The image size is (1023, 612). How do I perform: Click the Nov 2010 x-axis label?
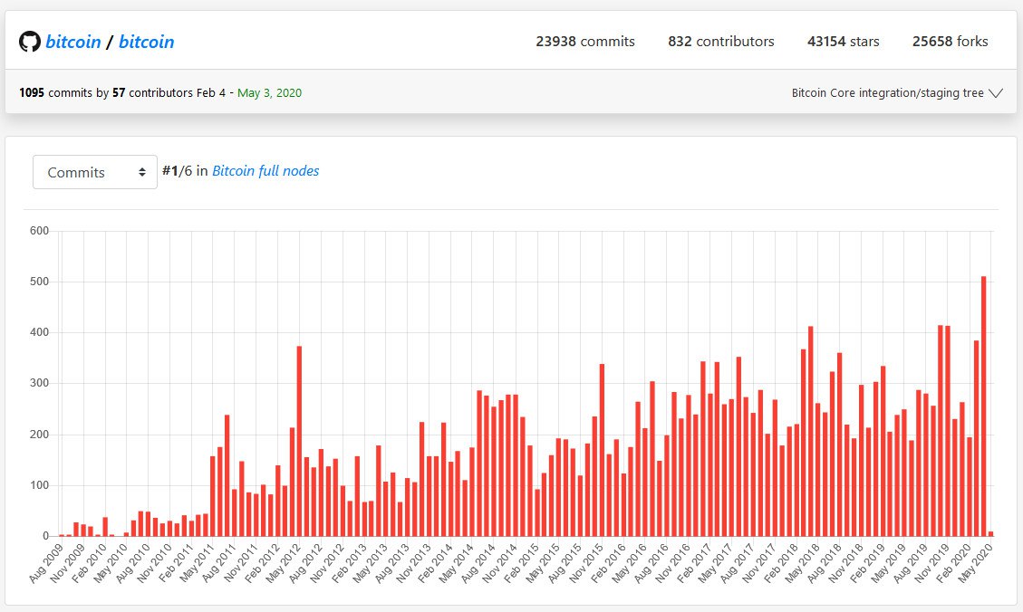[x=154, y=562]
